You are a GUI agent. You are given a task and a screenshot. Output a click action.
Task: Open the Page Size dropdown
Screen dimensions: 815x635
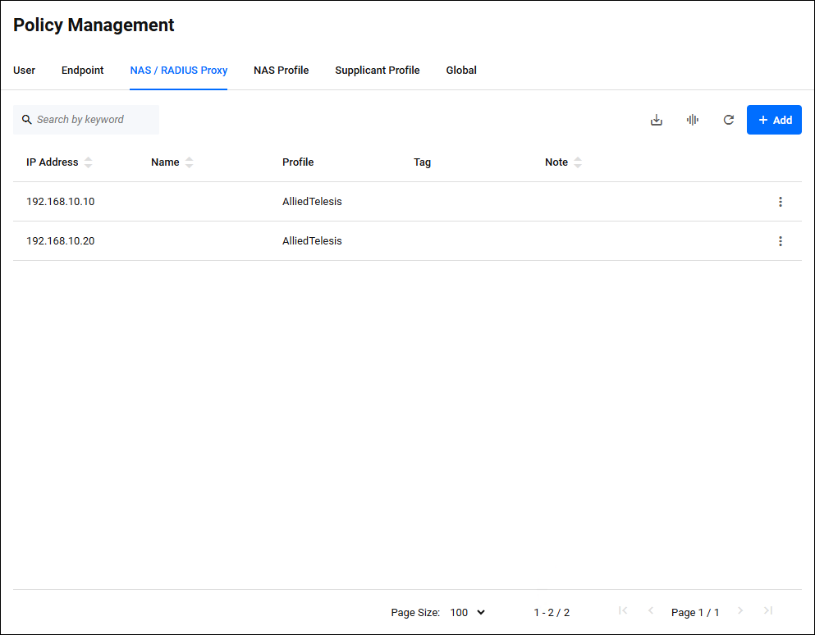(468, 612)
